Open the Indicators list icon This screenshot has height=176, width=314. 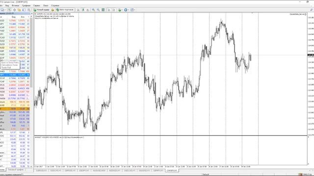119,10
